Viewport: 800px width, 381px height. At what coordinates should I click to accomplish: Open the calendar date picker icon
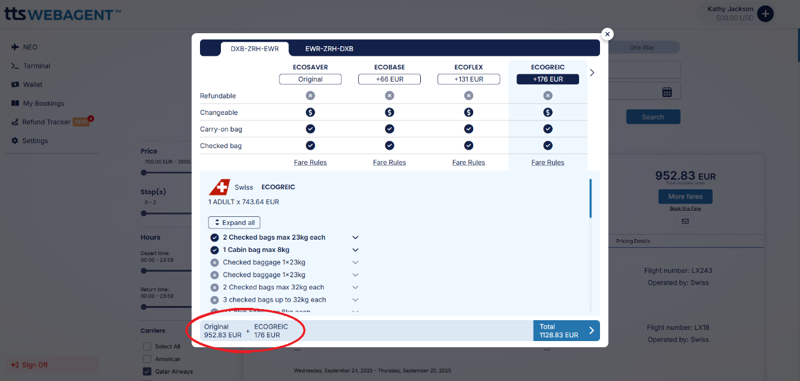pyautogui.click(x=666, y=92)
